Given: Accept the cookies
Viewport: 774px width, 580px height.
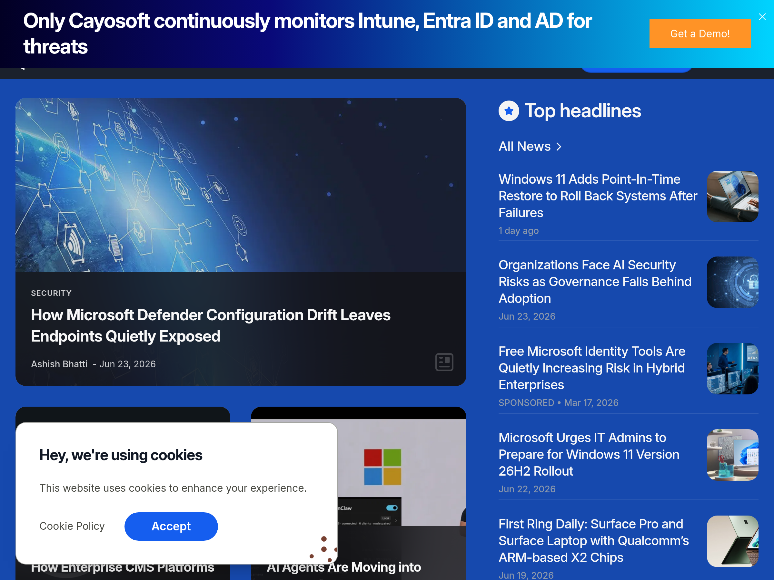Looking at the screenshot, I should [x=171, y=526].
